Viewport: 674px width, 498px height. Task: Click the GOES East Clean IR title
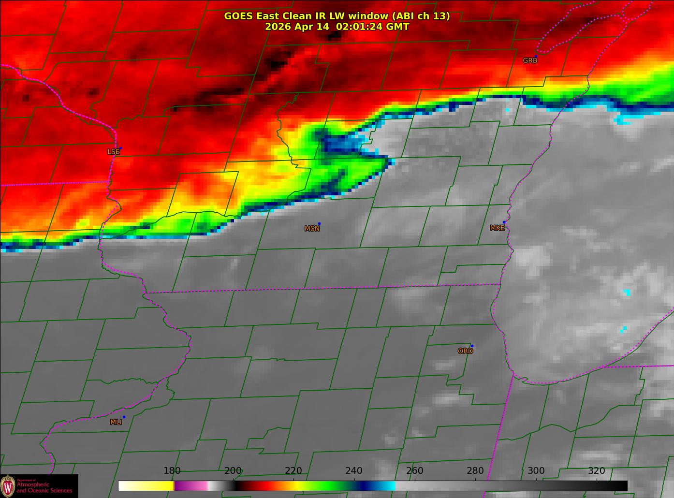click(337, 16)
